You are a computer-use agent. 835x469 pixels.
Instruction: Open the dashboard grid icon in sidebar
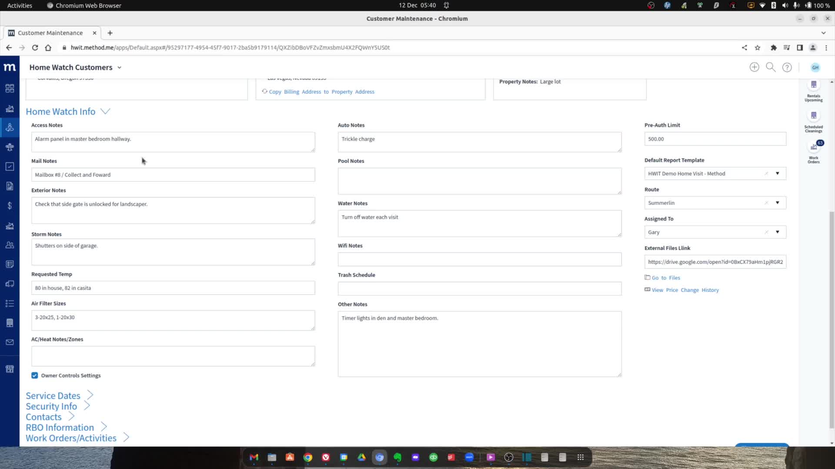point(10,89)
